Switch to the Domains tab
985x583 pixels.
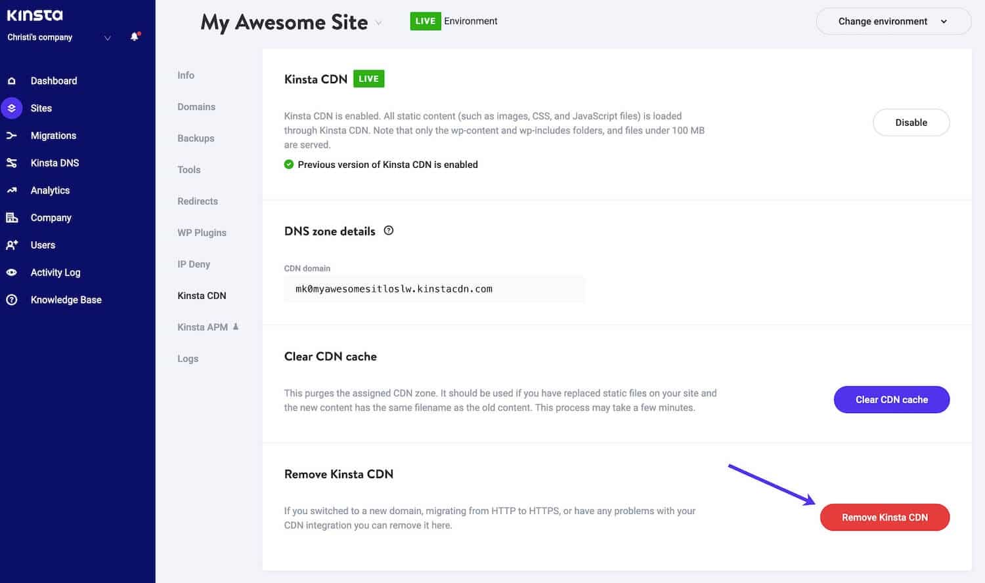(x=196, y=107)
